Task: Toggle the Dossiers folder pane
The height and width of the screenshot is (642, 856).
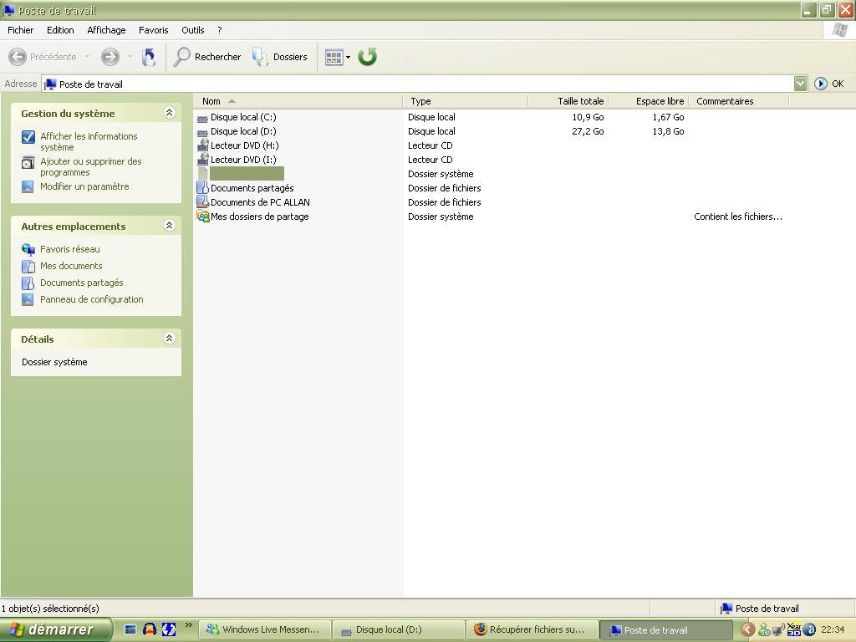Action: [x=280, y=57]
